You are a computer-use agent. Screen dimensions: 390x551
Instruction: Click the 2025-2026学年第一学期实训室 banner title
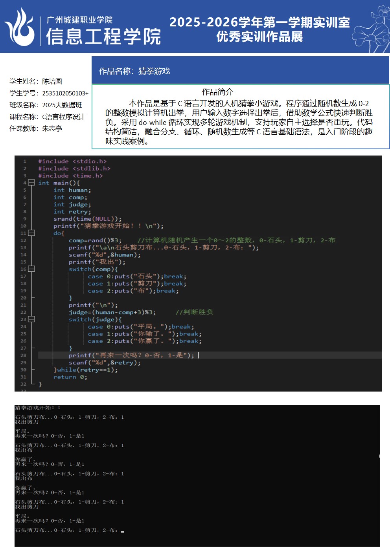point(259,22)
